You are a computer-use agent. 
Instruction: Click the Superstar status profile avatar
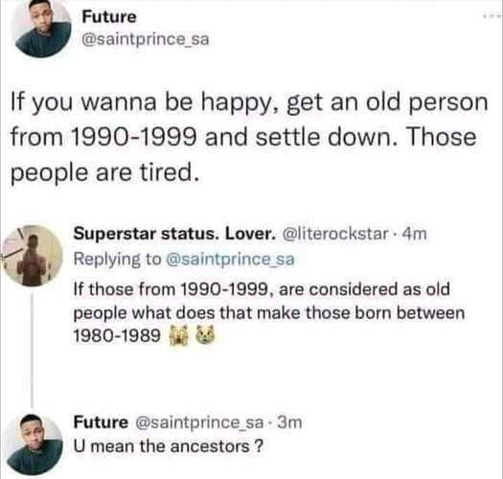pos(32,256)
